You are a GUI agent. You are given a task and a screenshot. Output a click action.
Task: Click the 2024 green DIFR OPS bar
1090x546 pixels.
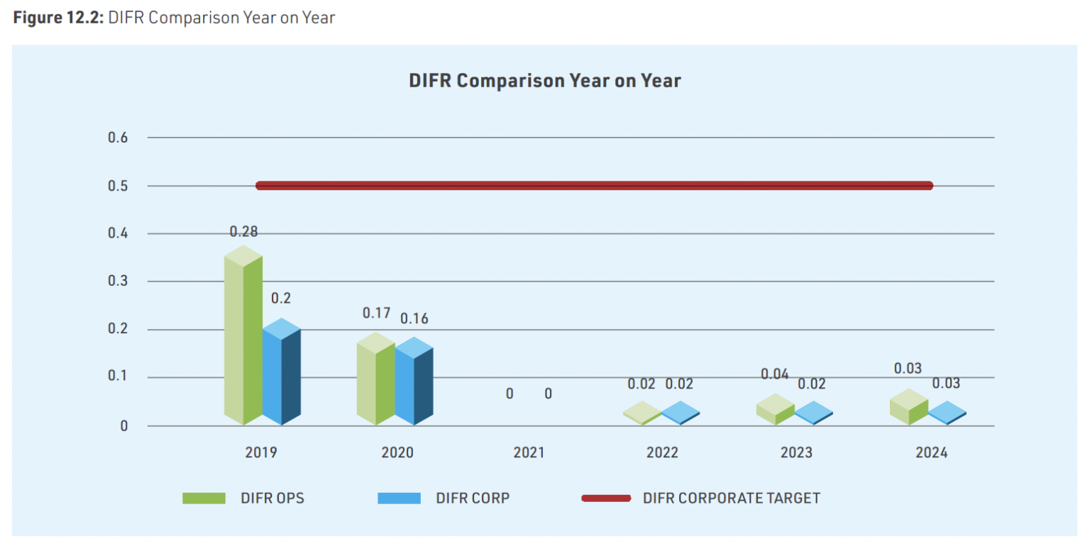(908, 409)
